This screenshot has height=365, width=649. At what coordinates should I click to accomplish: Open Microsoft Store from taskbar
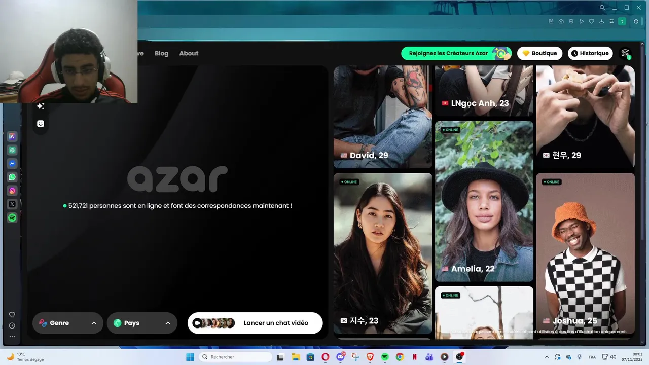(x=310, y=357)
